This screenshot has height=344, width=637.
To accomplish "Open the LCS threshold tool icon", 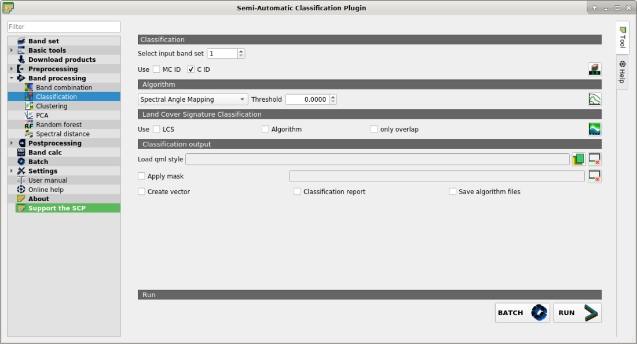I will (595, 130).
